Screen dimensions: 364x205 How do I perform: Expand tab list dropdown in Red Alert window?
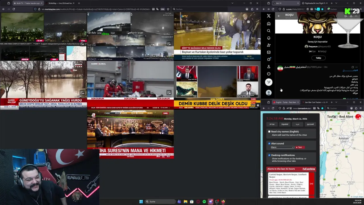pyautogui.click(x=336, y=102)
